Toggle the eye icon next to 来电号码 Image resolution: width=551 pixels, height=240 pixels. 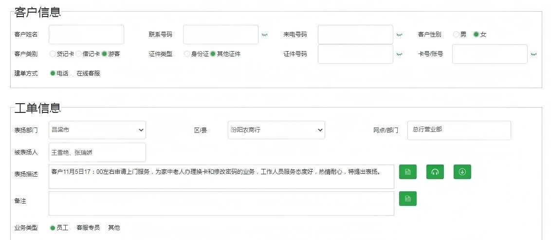pos(399,35)
